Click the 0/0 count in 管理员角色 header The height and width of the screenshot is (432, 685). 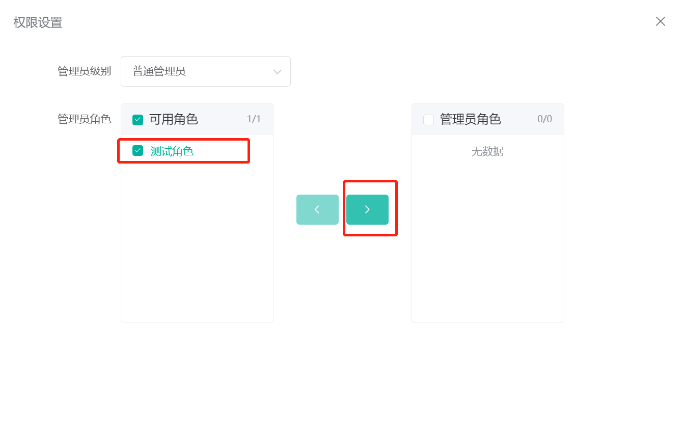(x=544, y=119)
